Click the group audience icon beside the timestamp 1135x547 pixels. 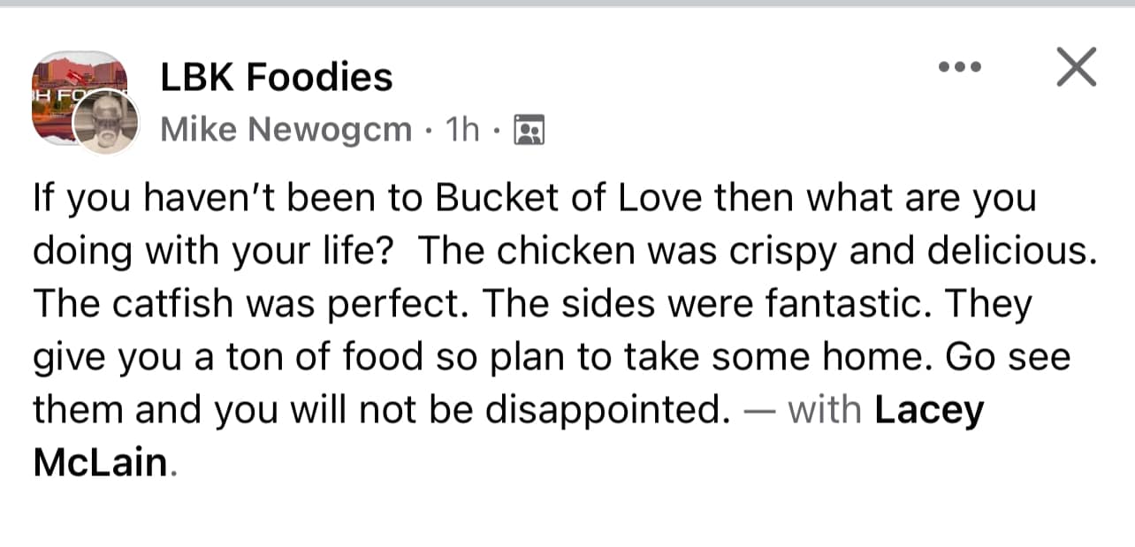528,128
